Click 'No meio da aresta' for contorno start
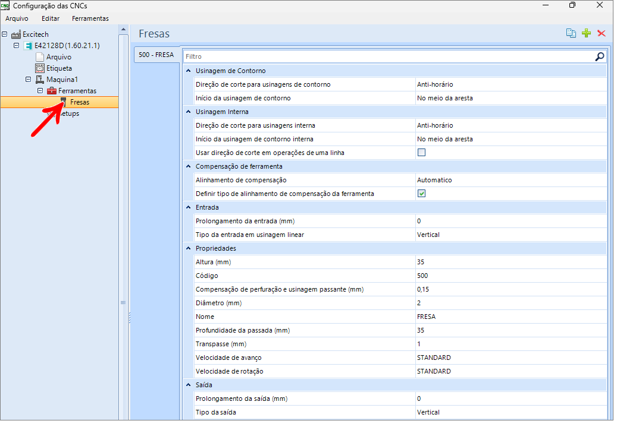 (444, 99)
